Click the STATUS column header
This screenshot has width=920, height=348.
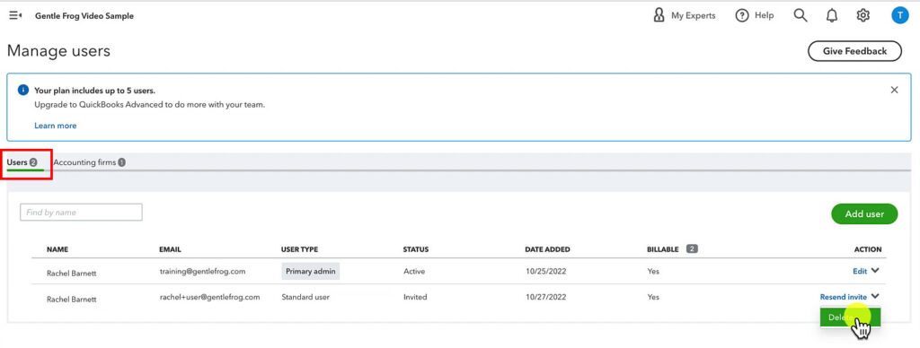click(416, 249)
